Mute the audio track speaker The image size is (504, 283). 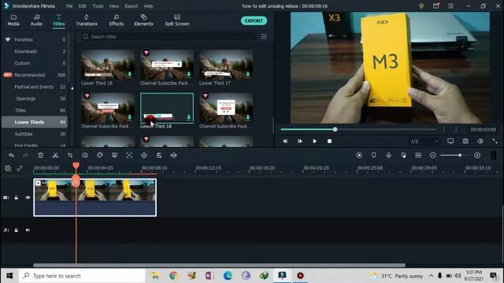28,230
